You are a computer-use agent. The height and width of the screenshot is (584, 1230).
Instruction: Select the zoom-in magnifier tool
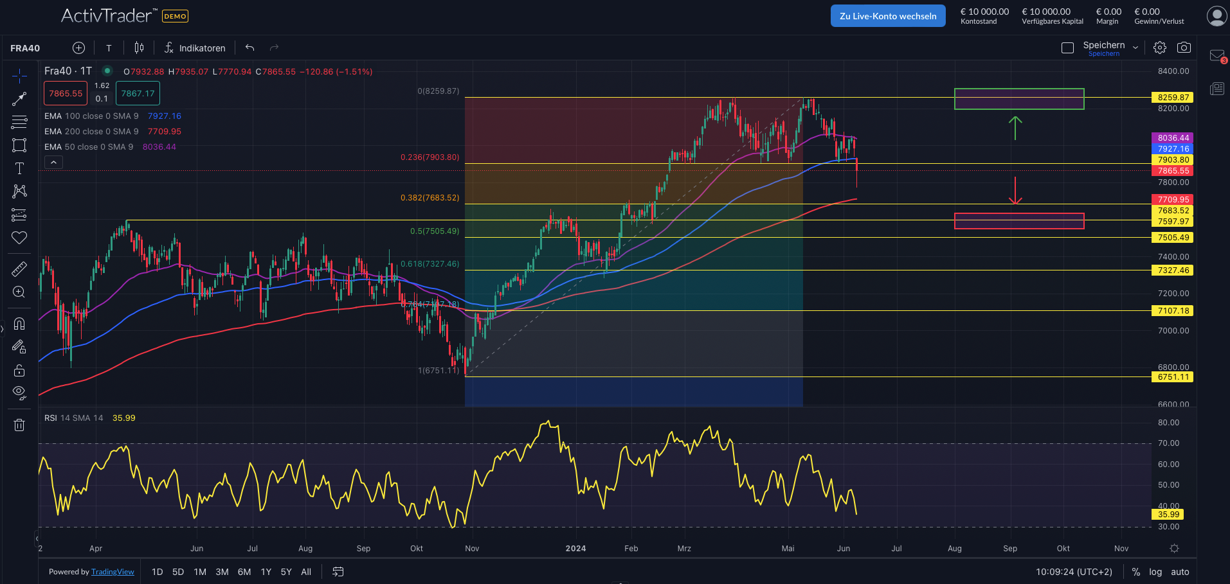pyautogui.click(x=19, y=291)
